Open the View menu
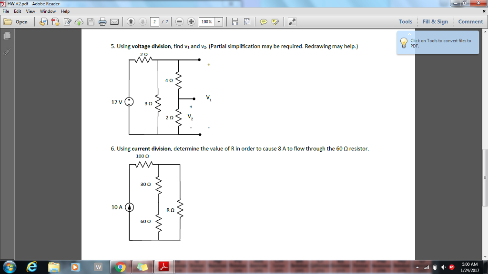Image resolution: width=488 pixels, height=274 pixels. click(30, 11)
